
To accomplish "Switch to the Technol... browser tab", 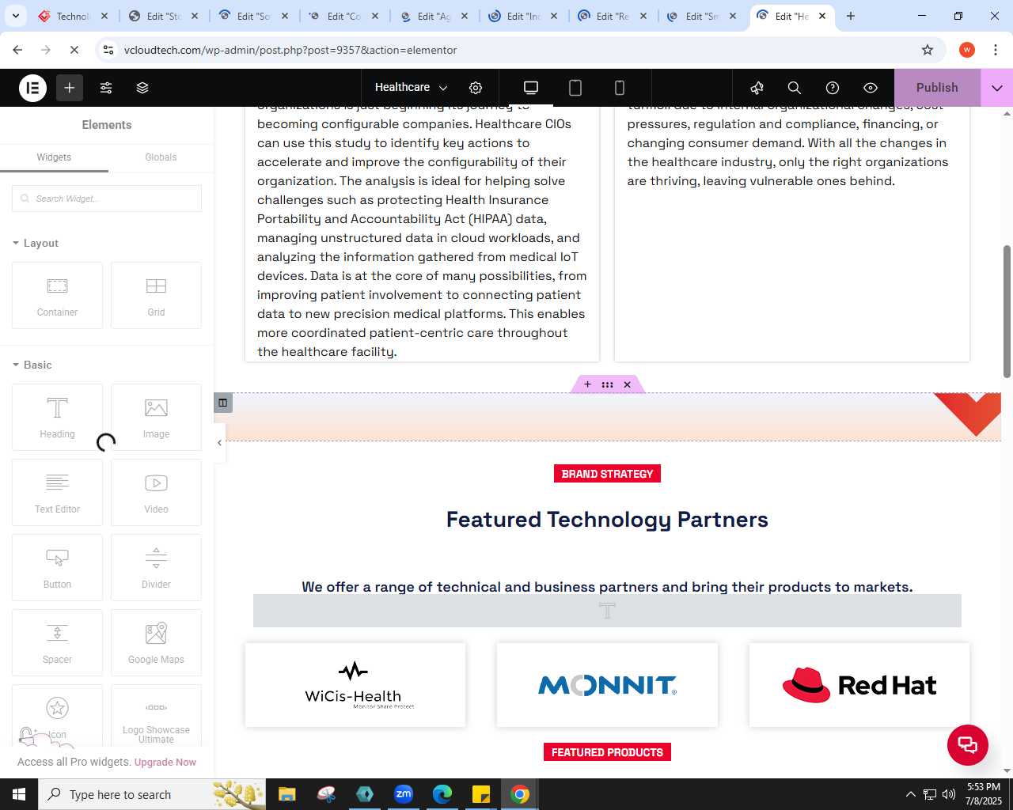I will point(74,16).
